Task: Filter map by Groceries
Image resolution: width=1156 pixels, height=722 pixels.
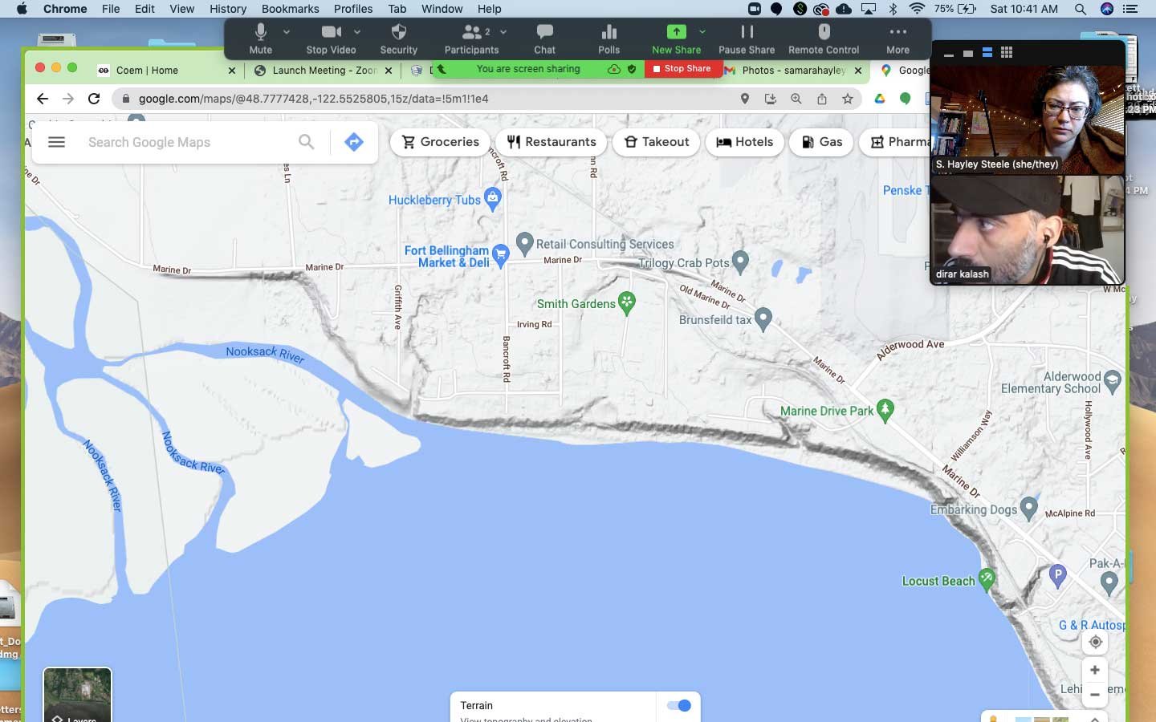Action: [440, 142]
